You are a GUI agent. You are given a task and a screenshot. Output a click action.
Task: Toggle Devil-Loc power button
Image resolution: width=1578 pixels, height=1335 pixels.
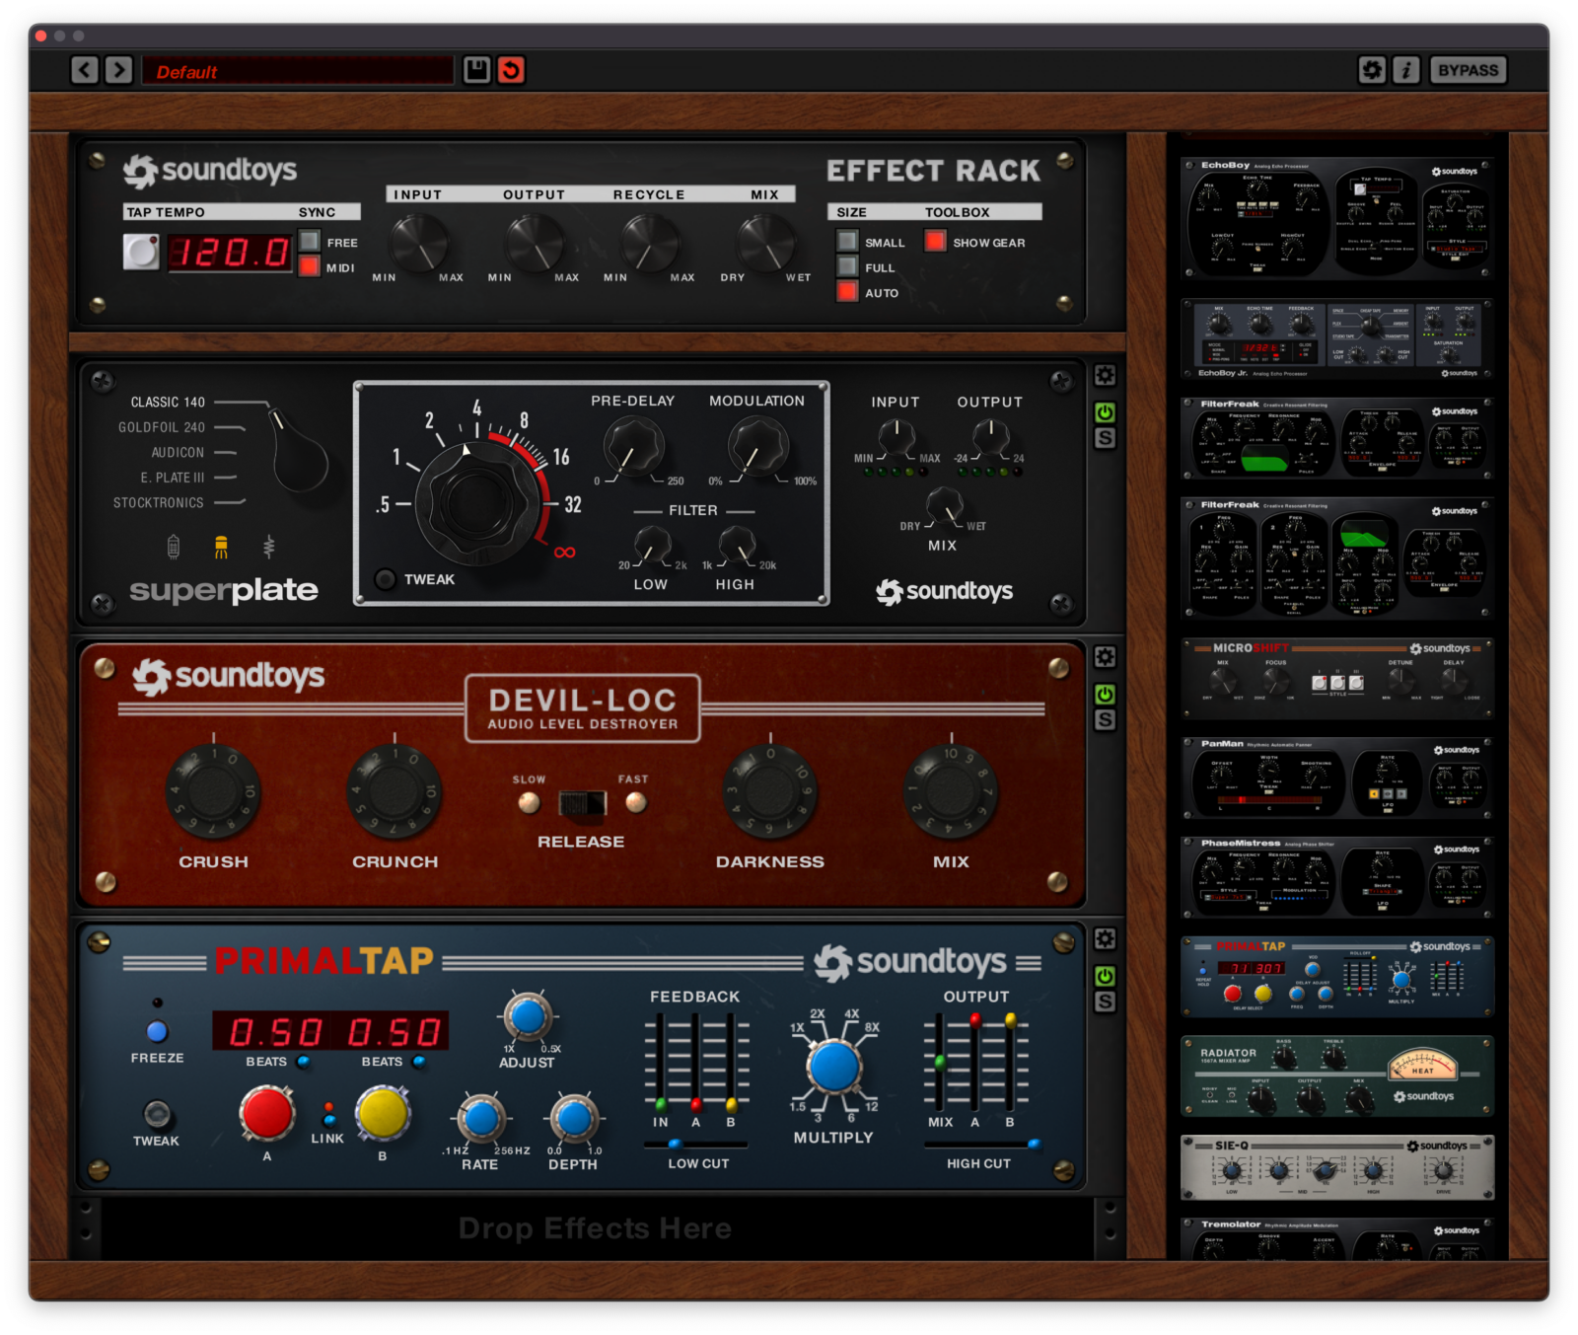coord(1105,695)
